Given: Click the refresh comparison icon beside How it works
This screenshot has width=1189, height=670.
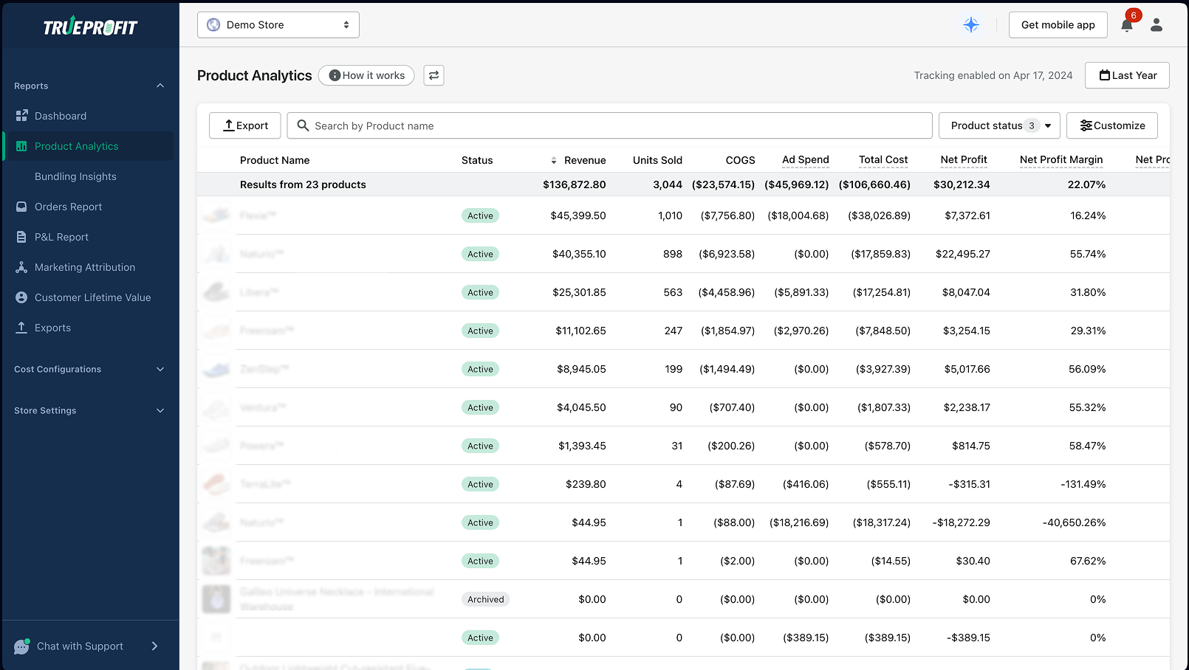Looking at the screenshot, I should [x=434, y=75].
